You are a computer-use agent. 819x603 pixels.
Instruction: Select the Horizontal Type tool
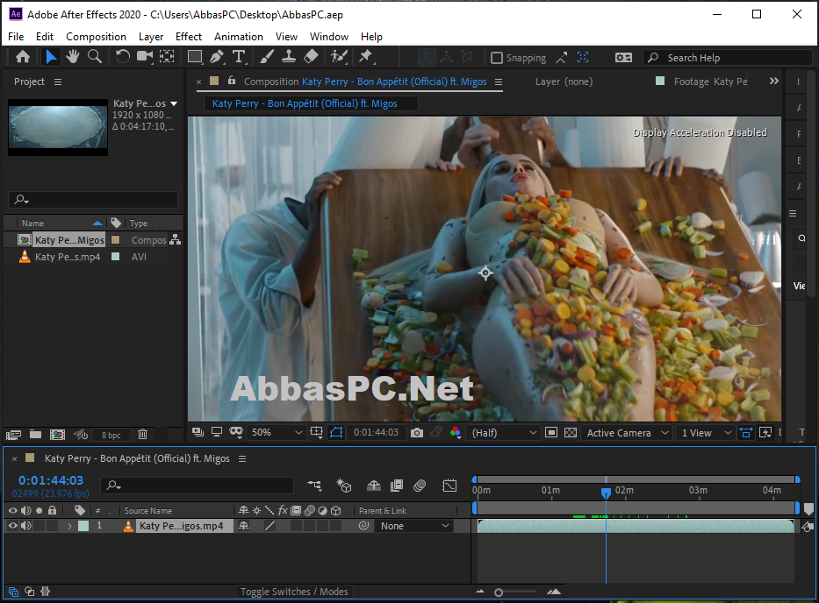pyautogui.click(x=239, y=57)
